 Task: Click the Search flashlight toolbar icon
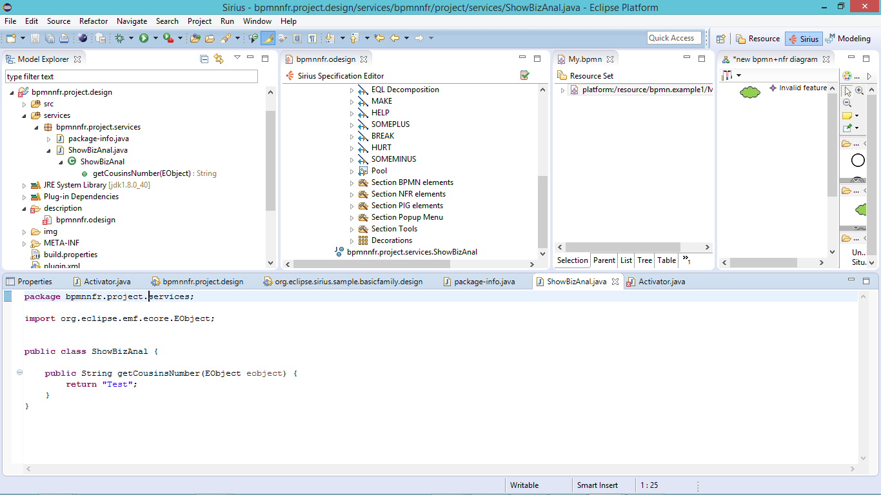tap(225, 39)
